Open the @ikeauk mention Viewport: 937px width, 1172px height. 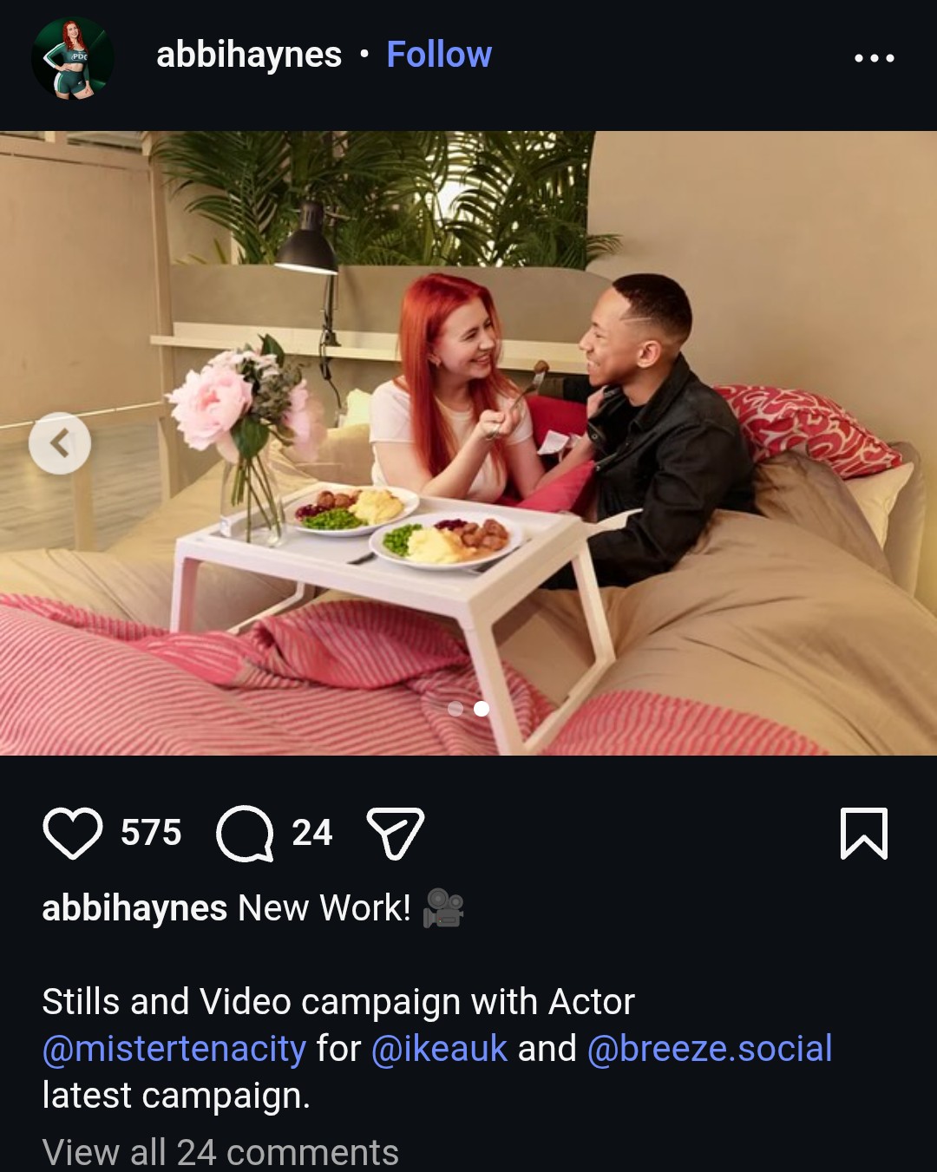tap(439, 1048)
